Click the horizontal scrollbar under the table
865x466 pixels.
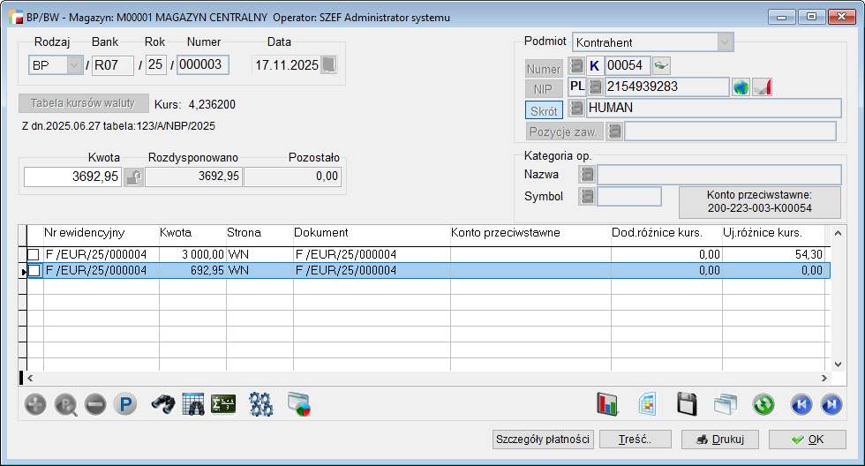point(424,378)
